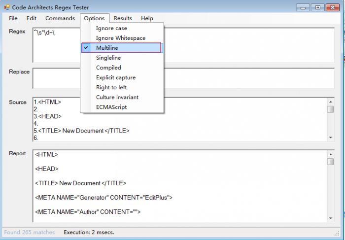The width and height of the screenshot is (345, 240).
Task: Open the Help menu
Action: tap(147, 18)
